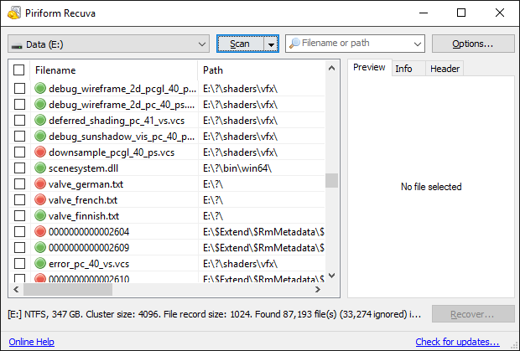Check the box for downsample_pcgl_40_ps.vcs
Image resolution: width=520 pixels, height=351 pixels.
coord(19,152)
